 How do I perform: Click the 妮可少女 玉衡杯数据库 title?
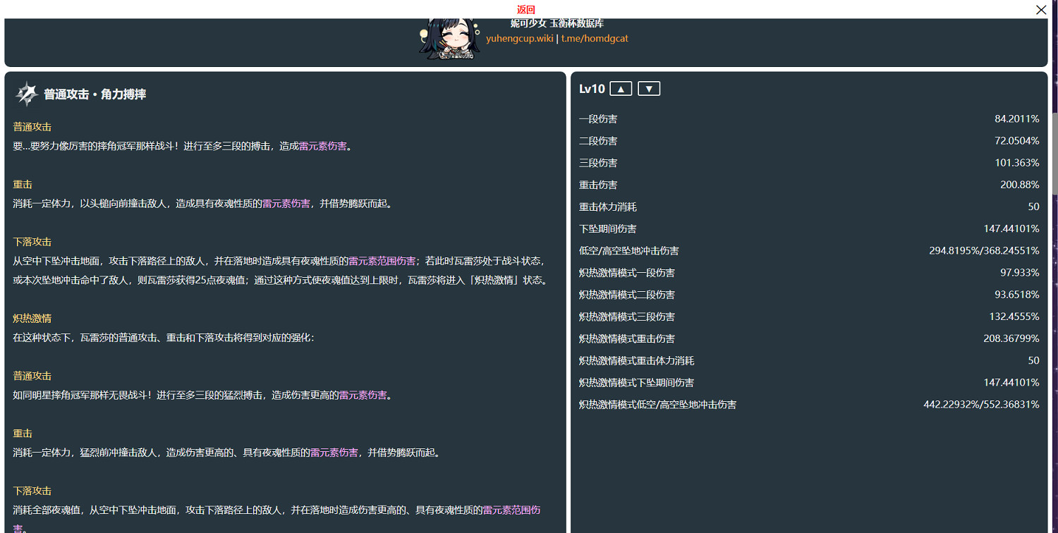[x=557, y=23]
